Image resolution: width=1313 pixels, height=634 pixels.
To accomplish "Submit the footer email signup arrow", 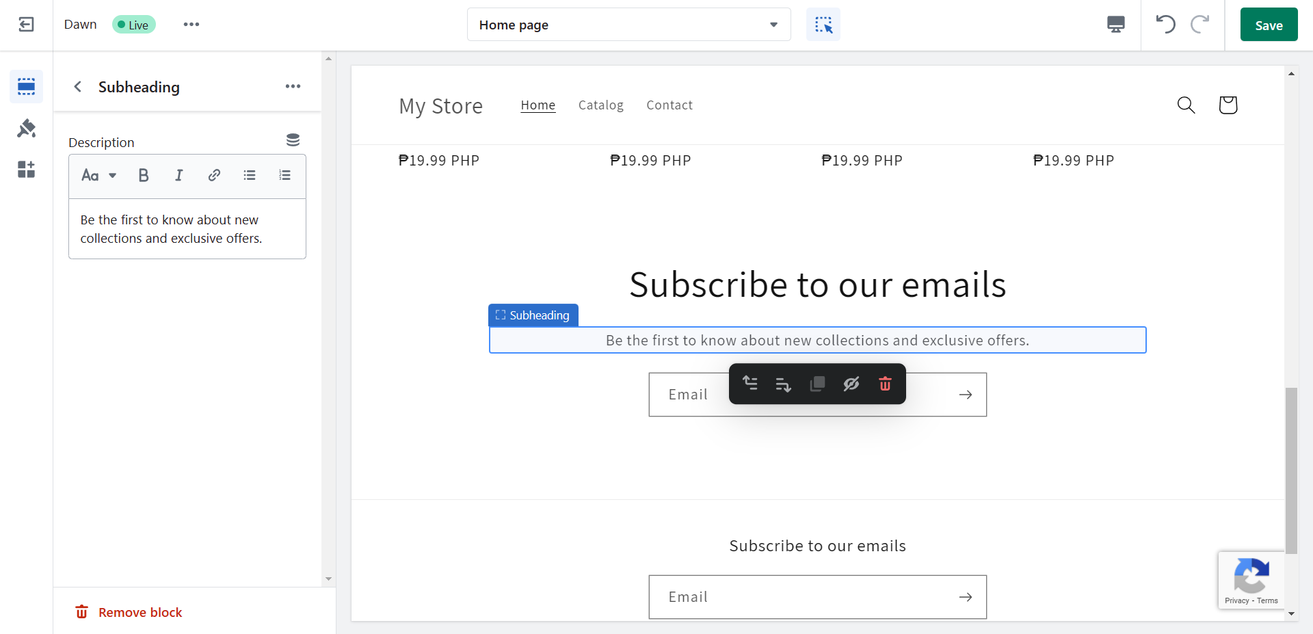I will (966, 597).
